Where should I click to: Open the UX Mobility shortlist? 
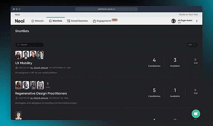(x=24, y=63)
